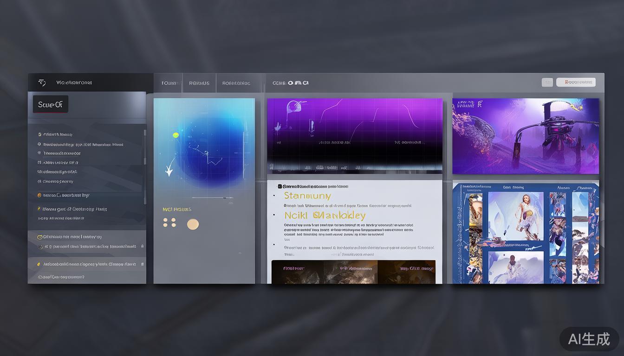Click the glowing pin icon on the purple graph
The width and height of the screenshot is (624, 356).
pyautogui.click(x=291, y=108)
